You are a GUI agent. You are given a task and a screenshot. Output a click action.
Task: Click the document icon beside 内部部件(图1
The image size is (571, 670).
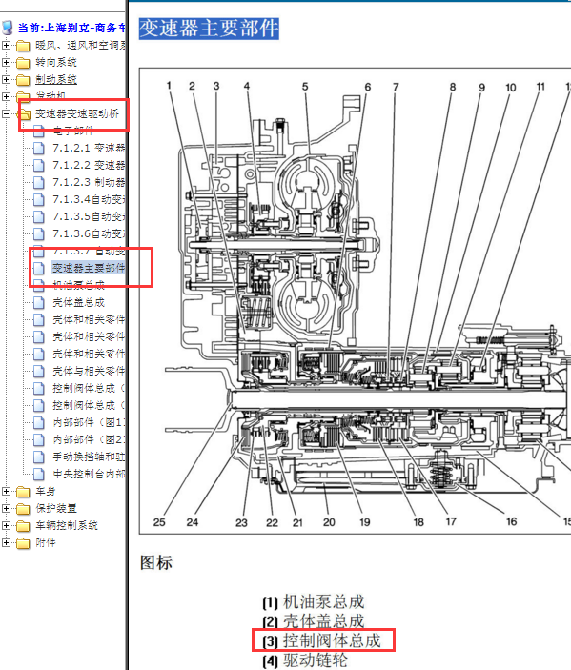[38, 422]
